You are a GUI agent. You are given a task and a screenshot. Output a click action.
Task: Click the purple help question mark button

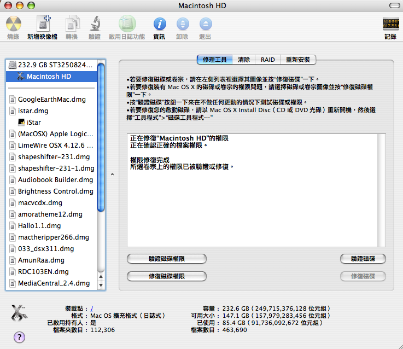19,337
